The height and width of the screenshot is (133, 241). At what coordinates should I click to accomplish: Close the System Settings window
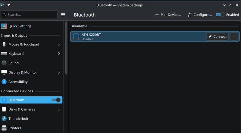[x=237, y=5]
